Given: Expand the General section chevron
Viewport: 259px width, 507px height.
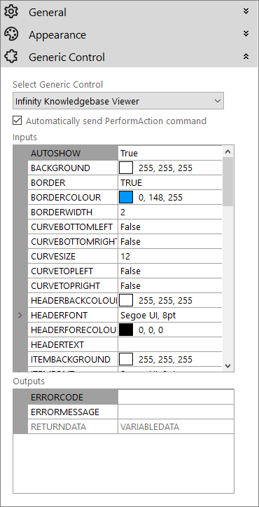Looking at the screenshot, I should pos(246,11).
